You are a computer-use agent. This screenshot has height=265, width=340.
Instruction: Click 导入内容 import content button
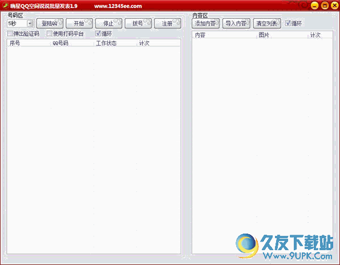236,23
